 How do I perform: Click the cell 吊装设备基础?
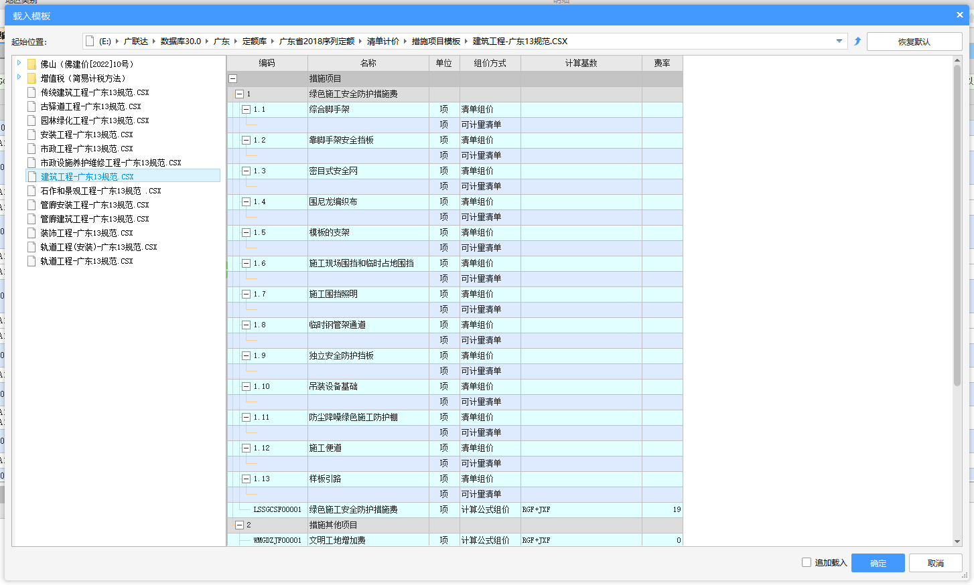coord(368,386)
